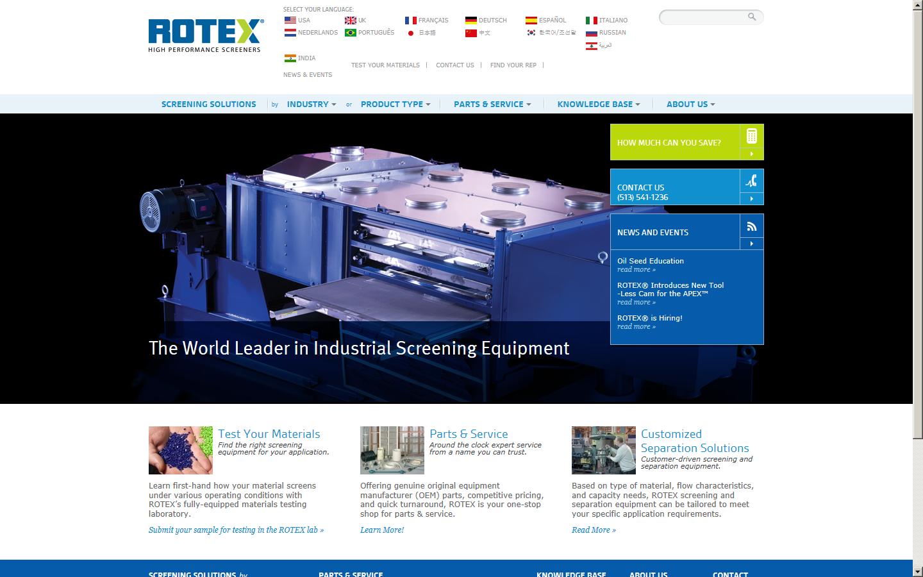
Task: Open the savings calculator icon
Action: (x=751, y=135)
